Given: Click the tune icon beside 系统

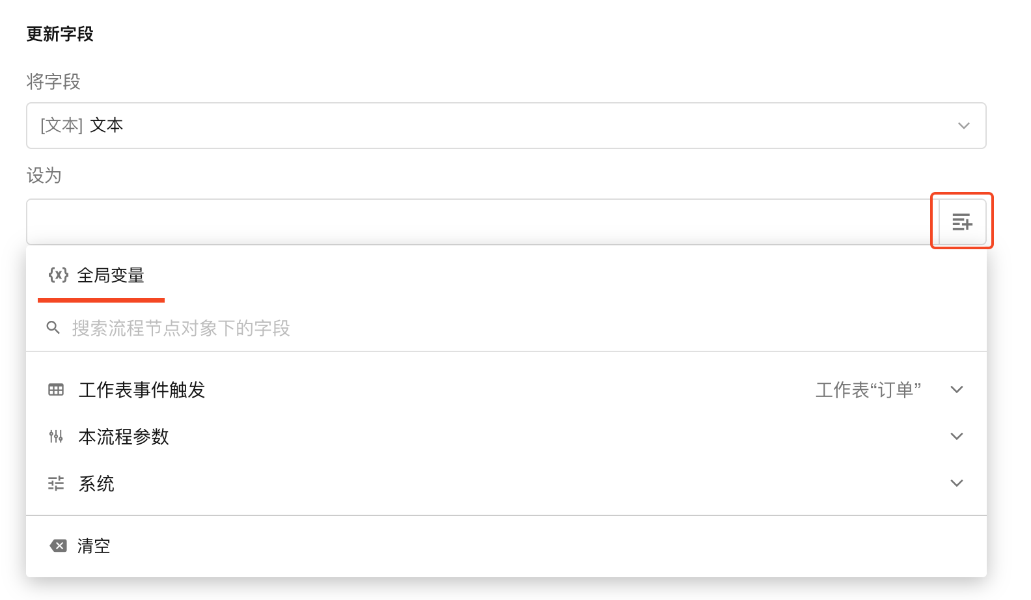Looking at the screenshot, I should [x=56, y=484].
